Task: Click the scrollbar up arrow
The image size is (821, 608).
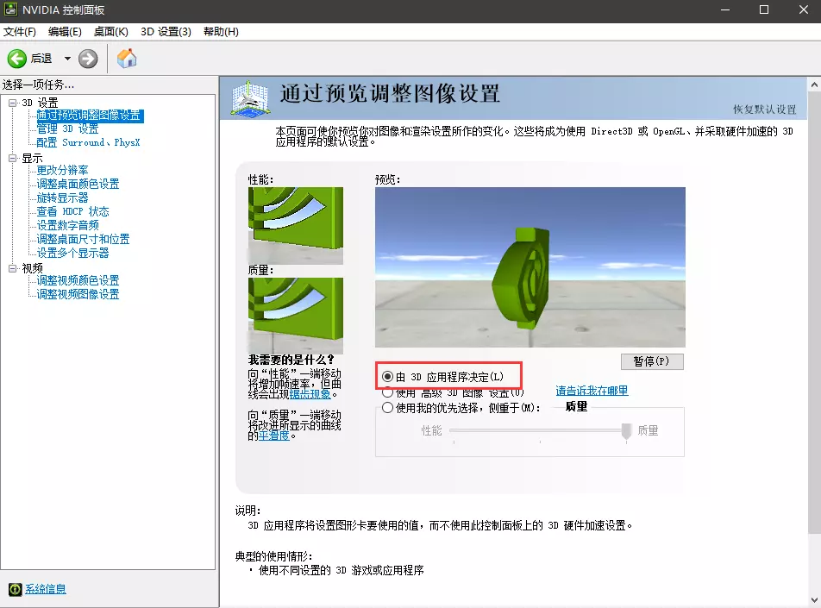Action: click(814, 84)
